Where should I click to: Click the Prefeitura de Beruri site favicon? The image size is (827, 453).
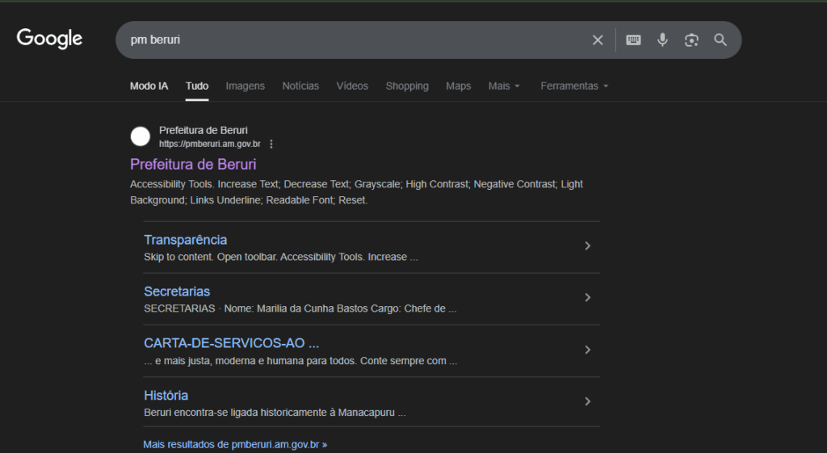(141, 136)
